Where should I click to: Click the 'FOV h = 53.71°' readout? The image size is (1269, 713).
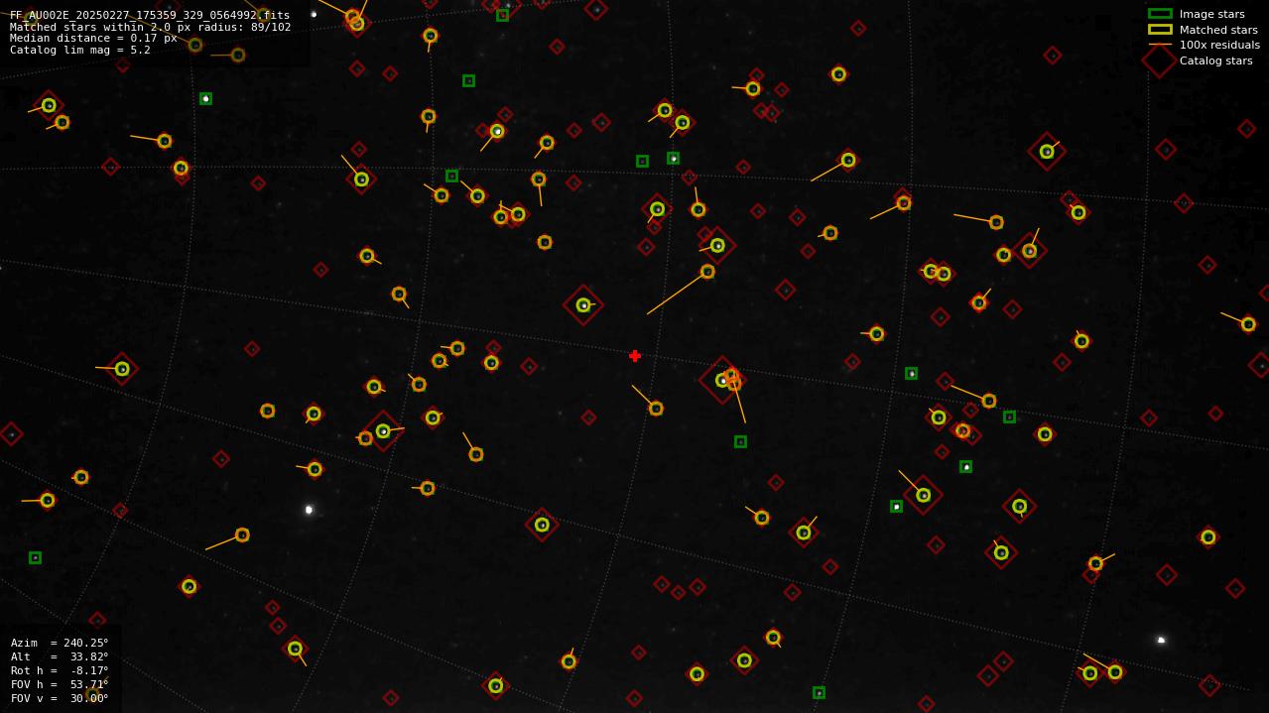(60, 684)
